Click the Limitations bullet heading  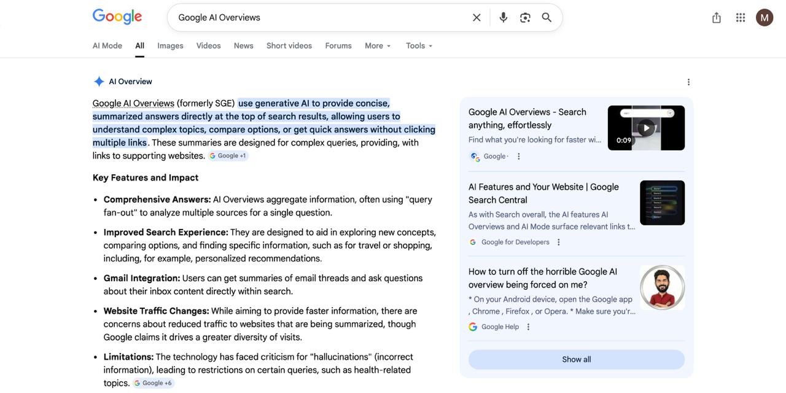pos(128,357)
